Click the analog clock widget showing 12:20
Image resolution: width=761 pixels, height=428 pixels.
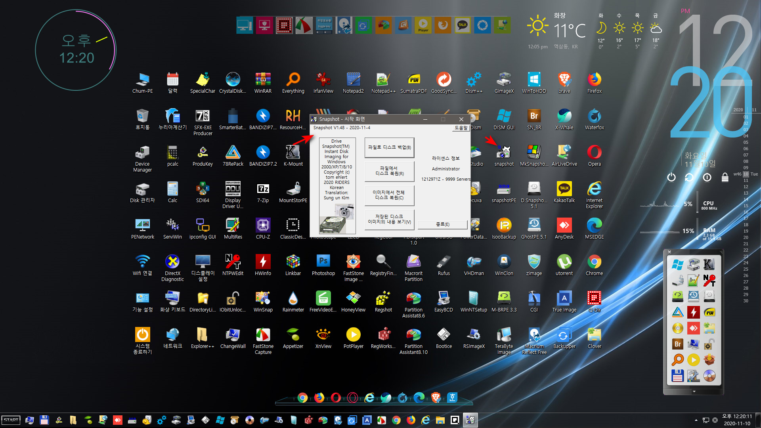point(76,50)
